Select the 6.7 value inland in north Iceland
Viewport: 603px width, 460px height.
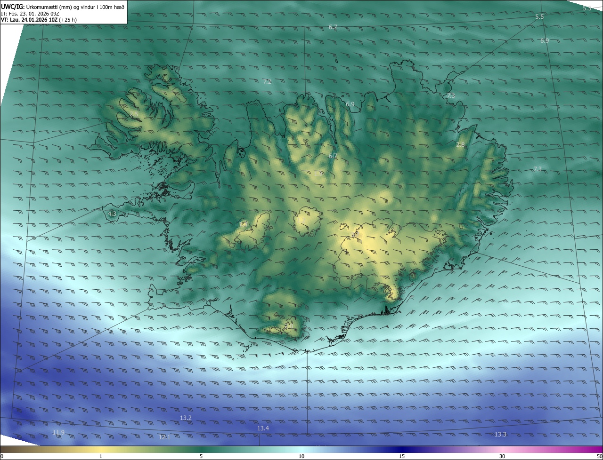(x=333, y=156)
